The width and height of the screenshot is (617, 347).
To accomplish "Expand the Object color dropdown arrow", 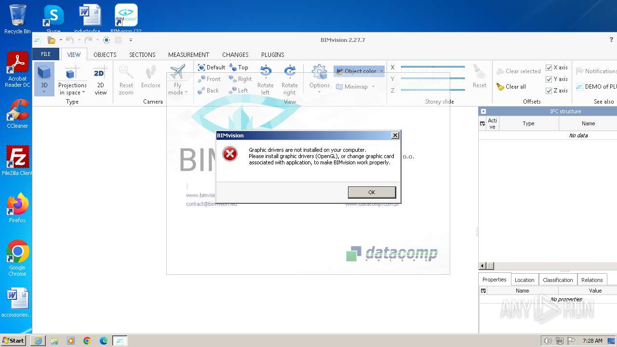I will click(x=381, y=71).
